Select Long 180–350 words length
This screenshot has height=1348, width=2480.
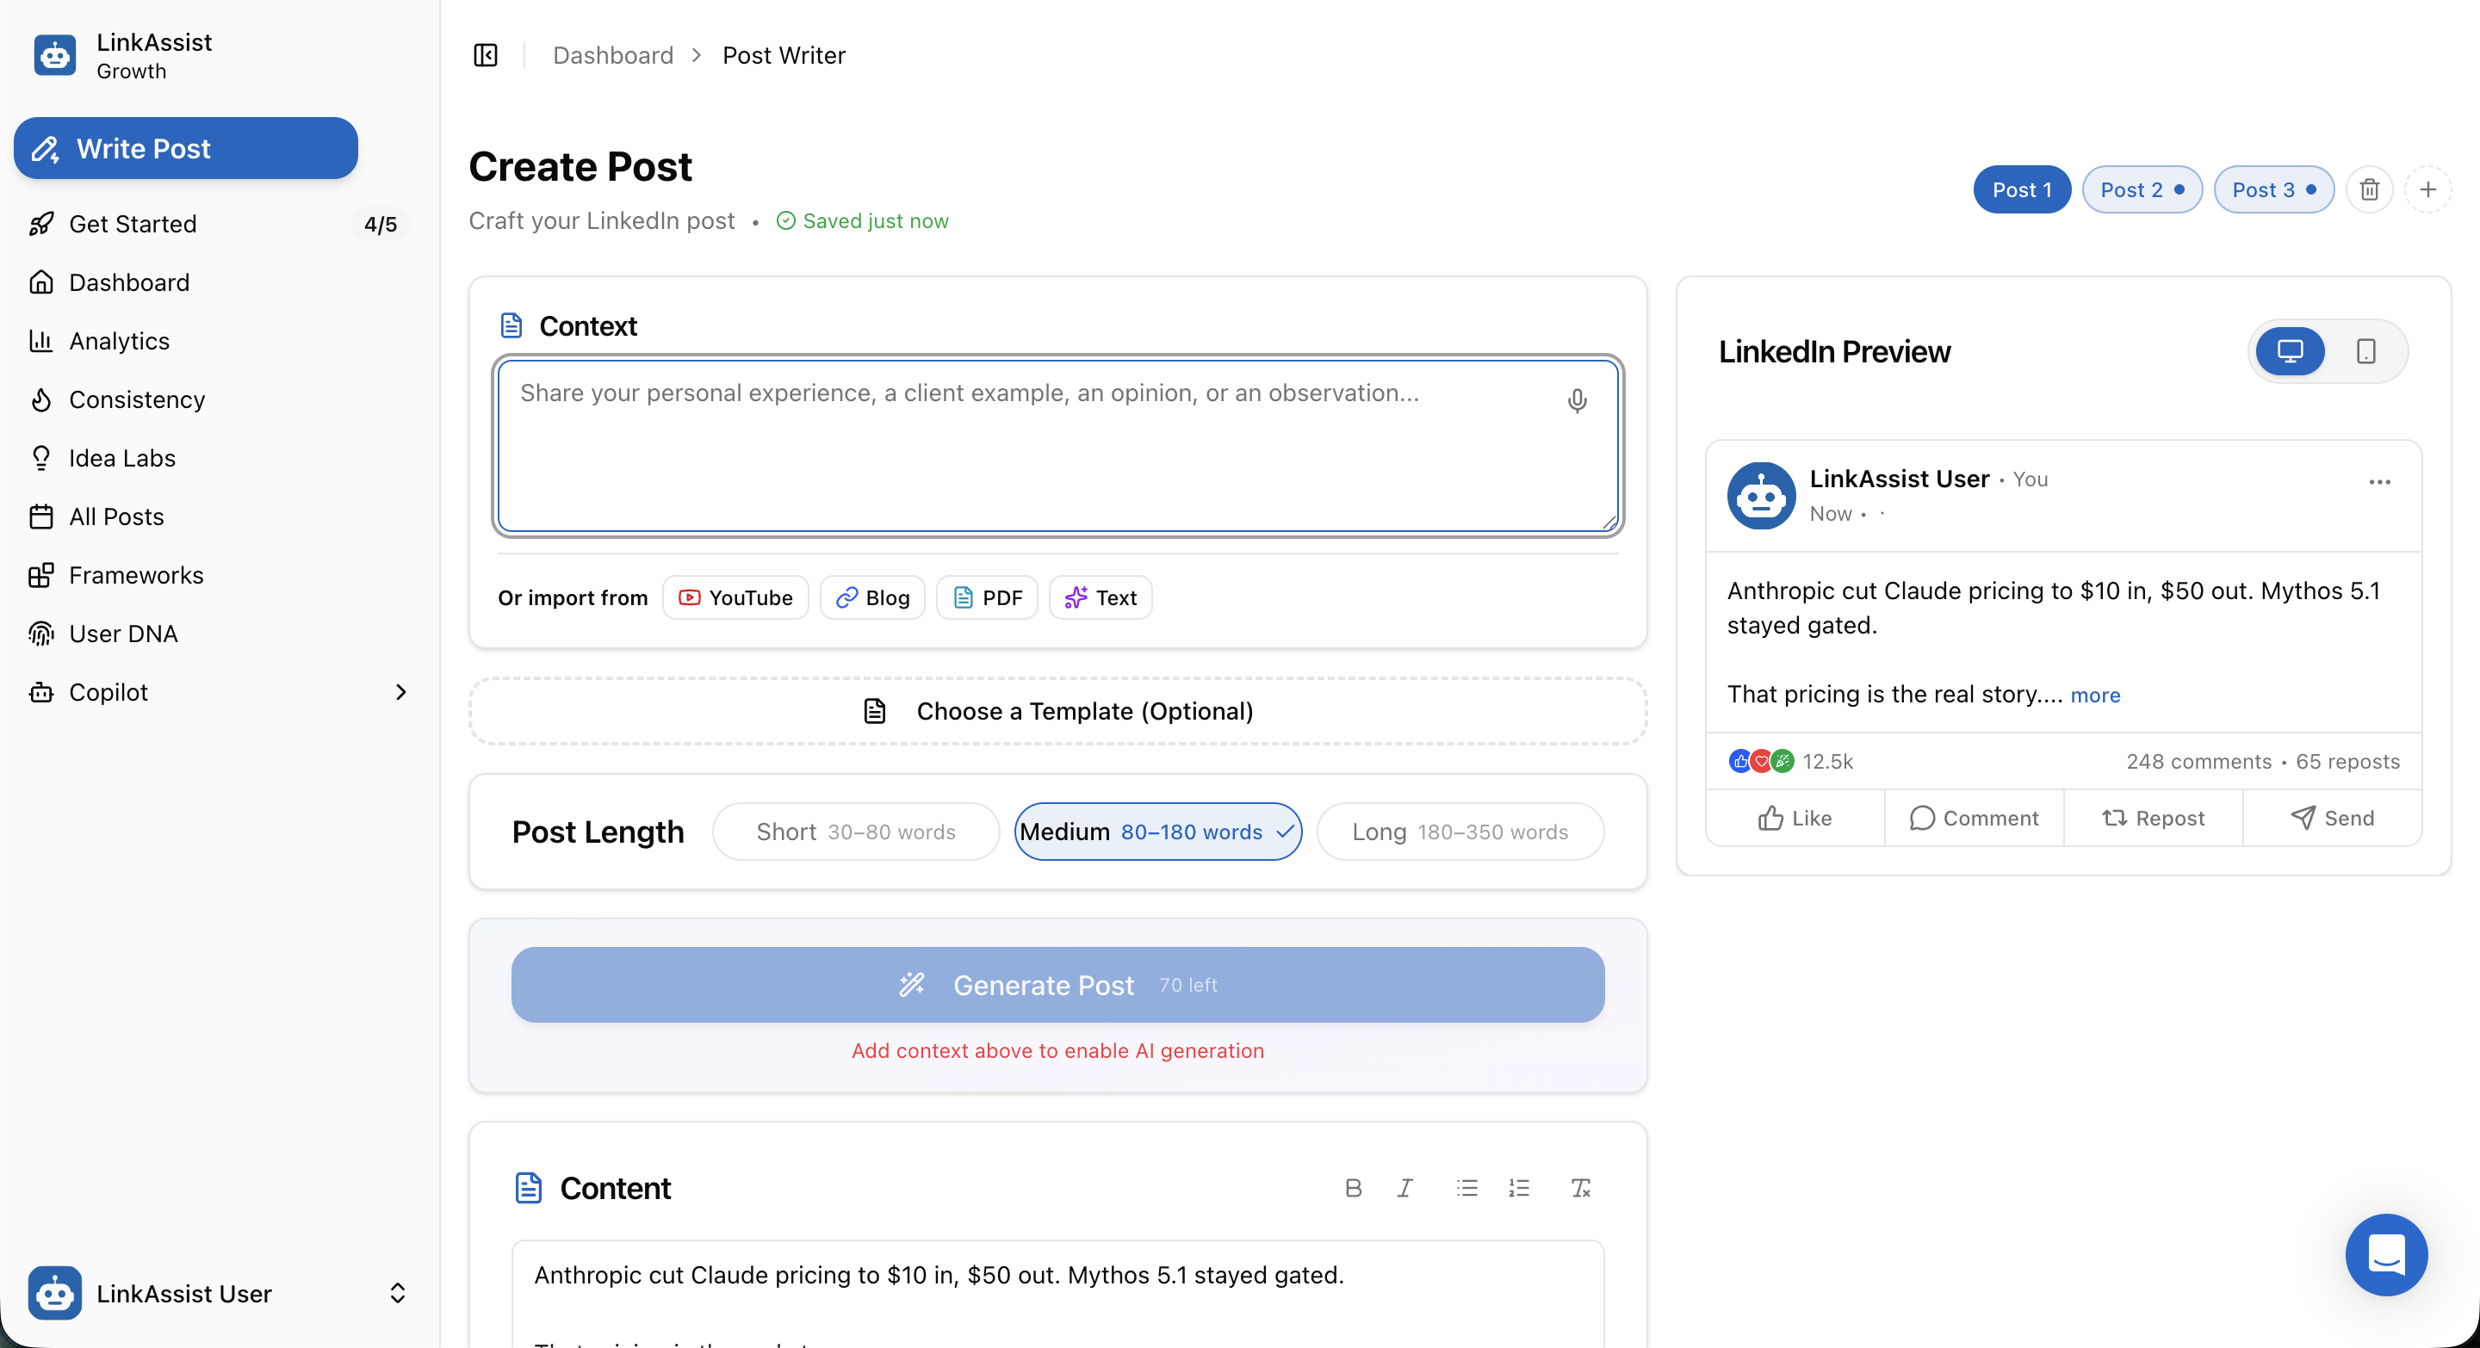click(1460, 832)
